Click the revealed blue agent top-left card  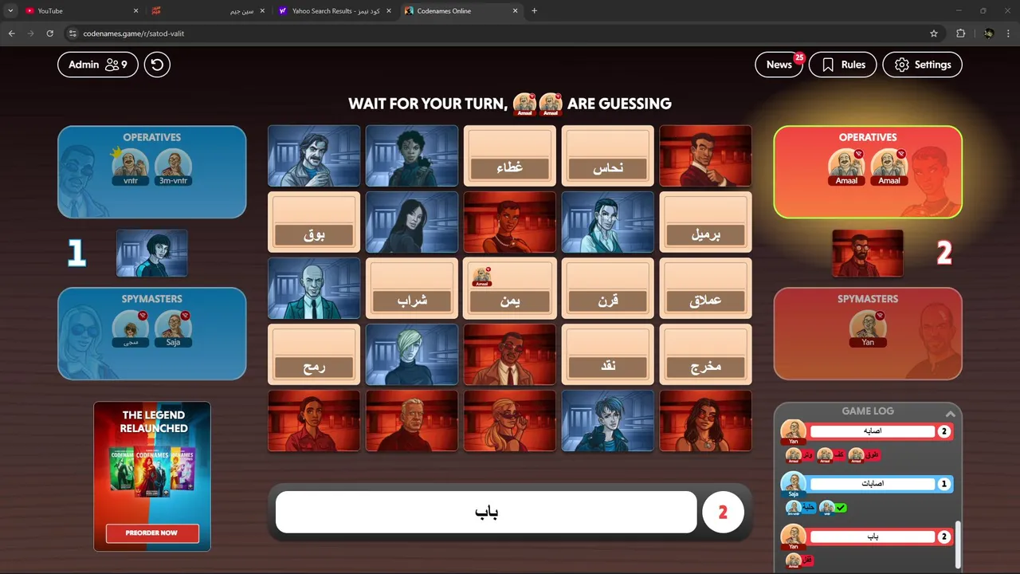[314, 156]
